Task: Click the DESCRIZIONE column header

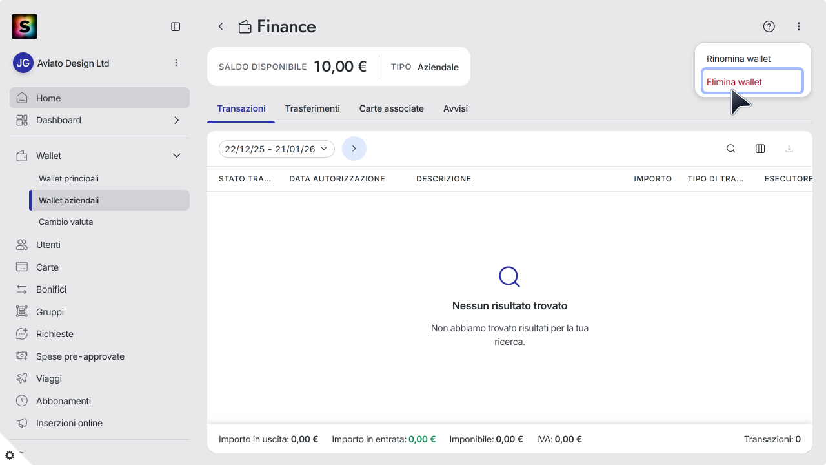Action: pyautogui.click(x=443, y=179)
